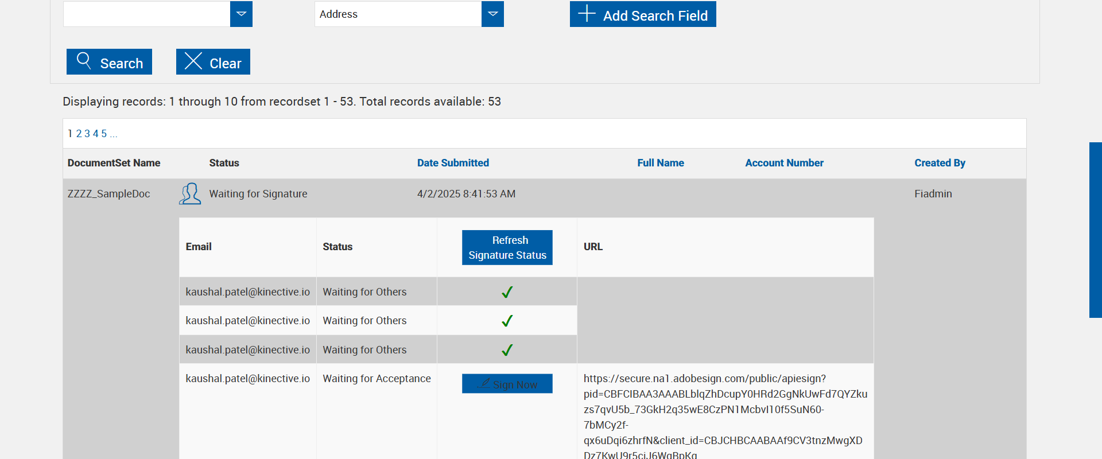This screenshot has height=459, width=1102.
Task: Click green checkmark in first signer row
Action: tap(507, 292)
